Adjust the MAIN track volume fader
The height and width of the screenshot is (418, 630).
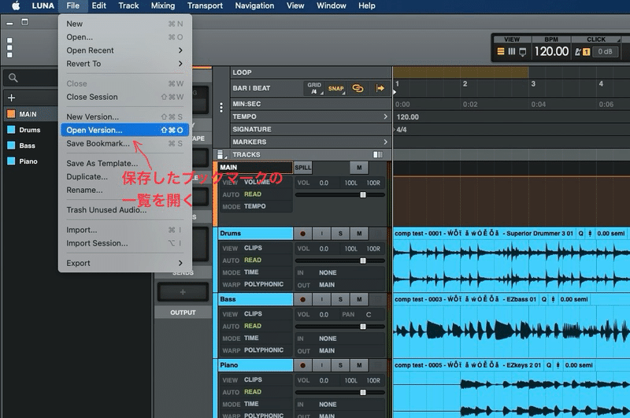click(363, 194)
